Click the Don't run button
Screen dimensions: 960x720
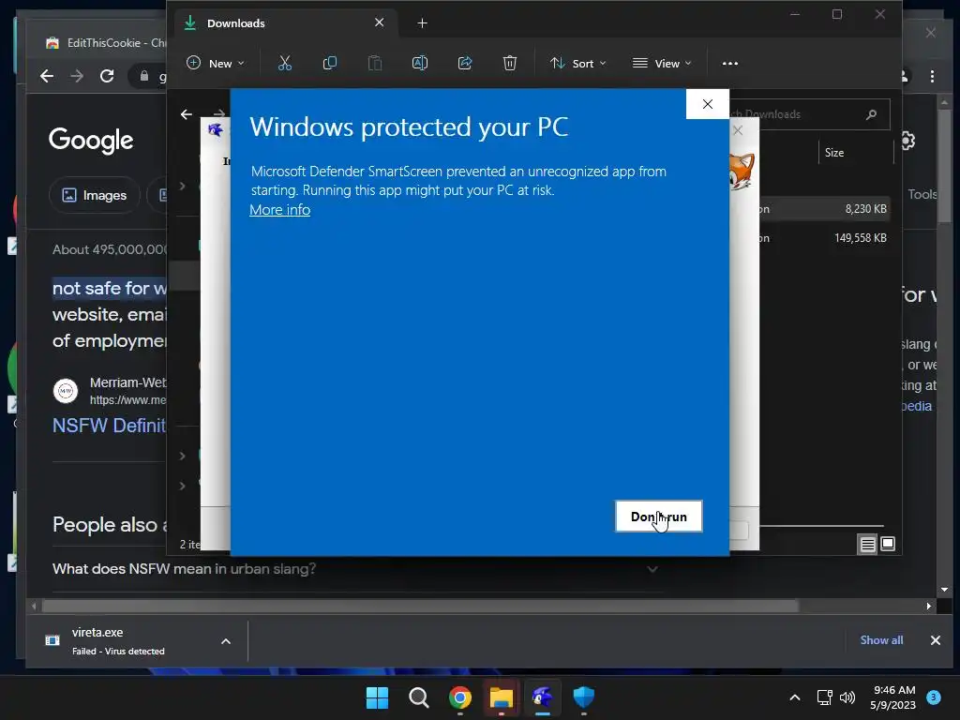click(659, 517)
